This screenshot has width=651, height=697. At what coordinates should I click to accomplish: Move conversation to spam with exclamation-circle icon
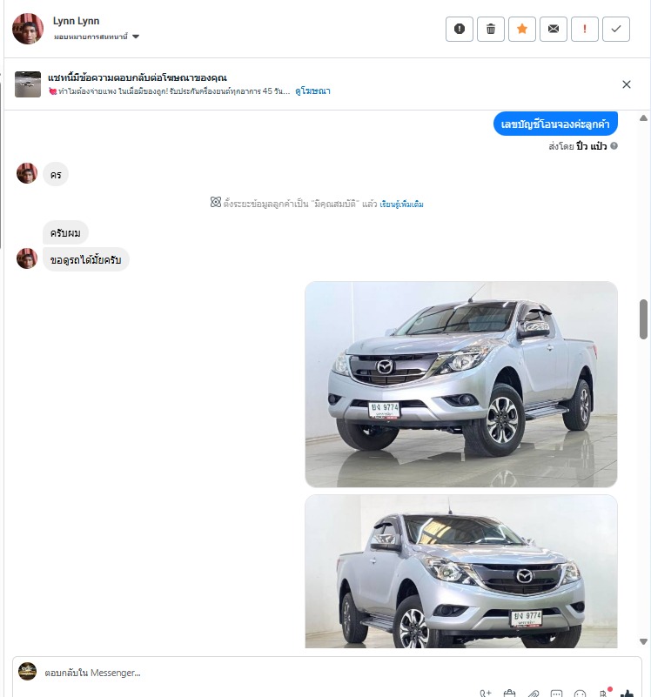pyautogui.click(x=460, y=29)
